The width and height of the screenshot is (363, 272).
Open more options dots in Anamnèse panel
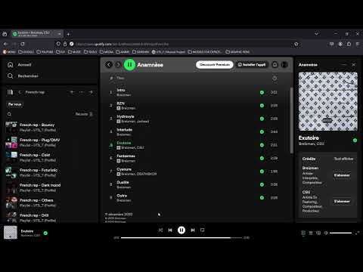point(344,65)
